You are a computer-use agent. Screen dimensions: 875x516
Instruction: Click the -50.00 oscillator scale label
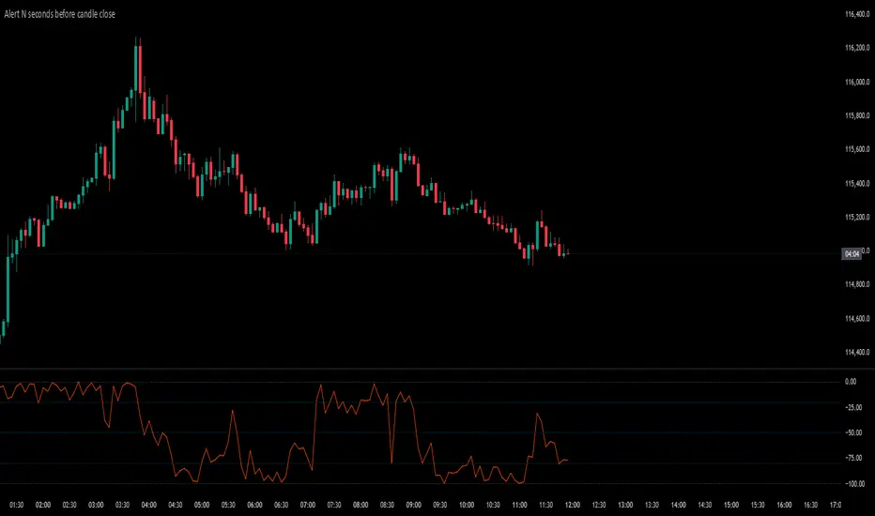coord(853,433)
